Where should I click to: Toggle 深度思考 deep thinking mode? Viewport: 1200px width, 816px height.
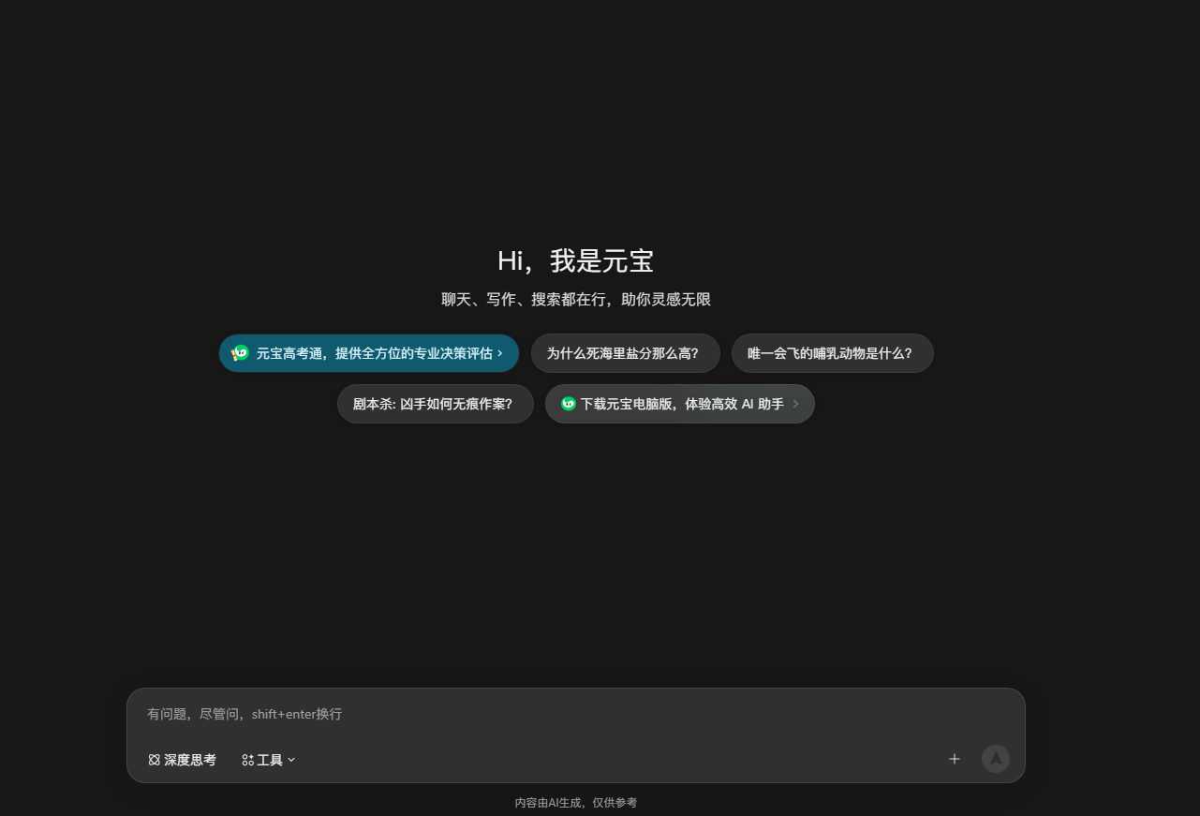click(182, 760)
